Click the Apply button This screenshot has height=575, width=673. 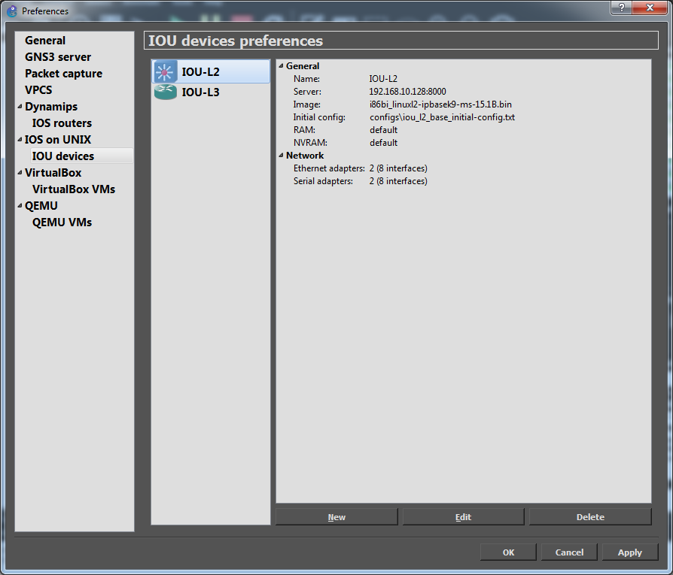click(x=629, y=552)
